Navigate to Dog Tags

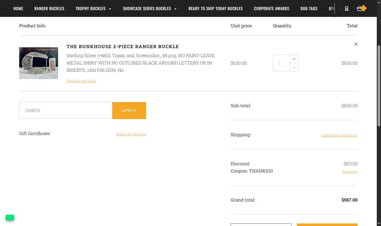309,8
